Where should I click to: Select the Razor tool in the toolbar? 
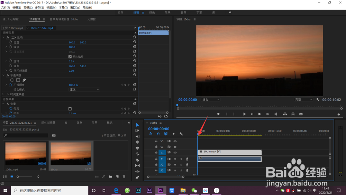click(x=137, y=160)
